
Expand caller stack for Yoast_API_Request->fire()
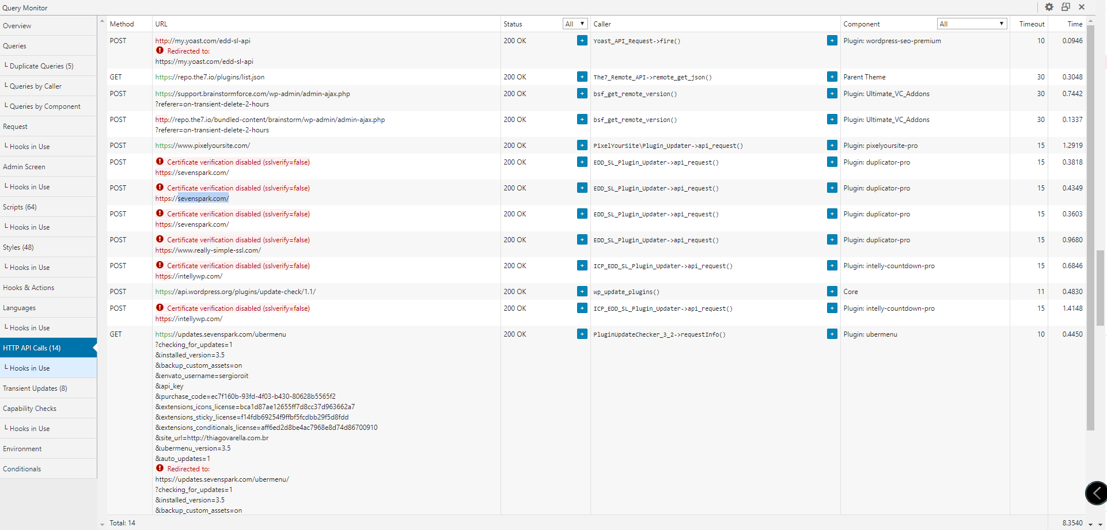832,41
